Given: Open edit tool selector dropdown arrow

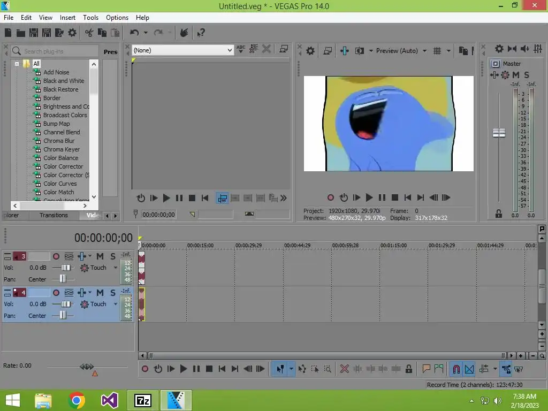Looking at the screenshot, I should (x=291, y=369).
